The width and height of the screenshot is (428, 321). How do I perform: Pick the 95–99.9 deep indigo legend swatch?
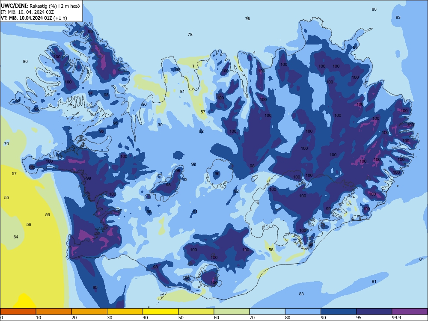pos(374,312)
